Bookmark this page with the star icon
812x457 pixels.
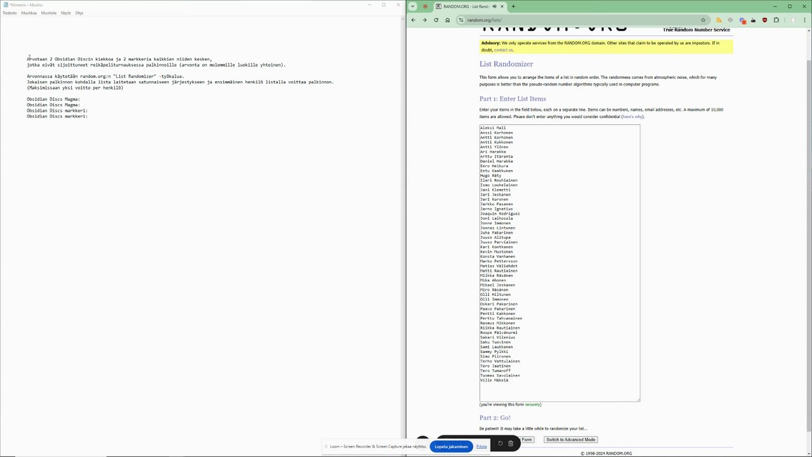(x=703, y=20)
